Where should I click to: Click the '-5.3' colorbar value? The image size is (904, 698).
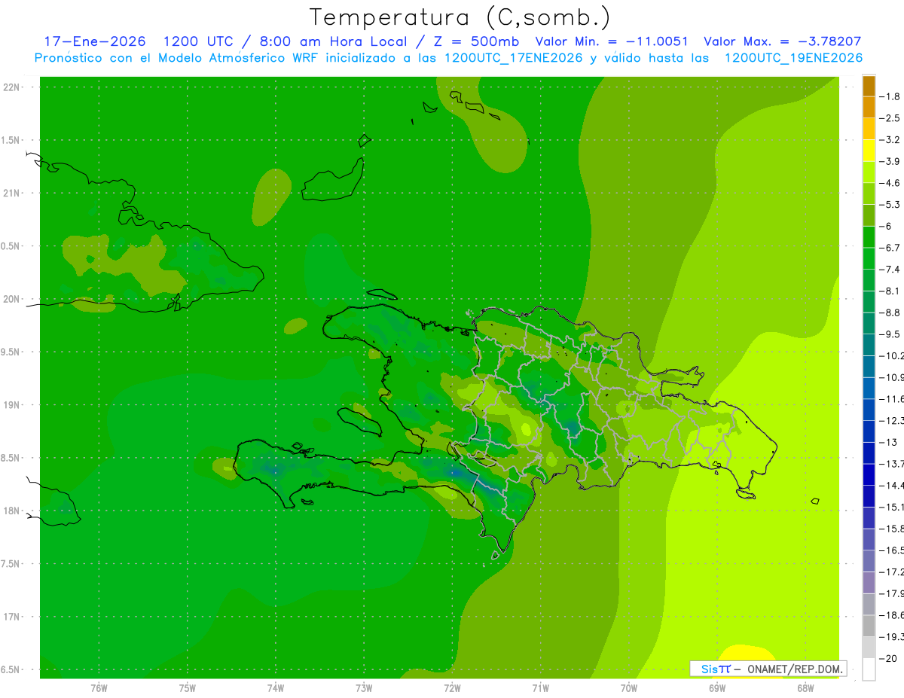click(x=890, y=205)
